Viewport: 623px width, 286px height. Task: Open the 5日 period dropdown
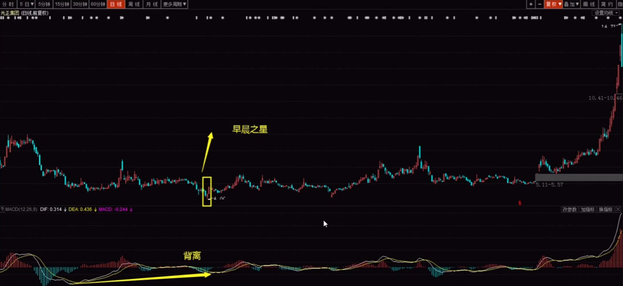tap(26, 5)
